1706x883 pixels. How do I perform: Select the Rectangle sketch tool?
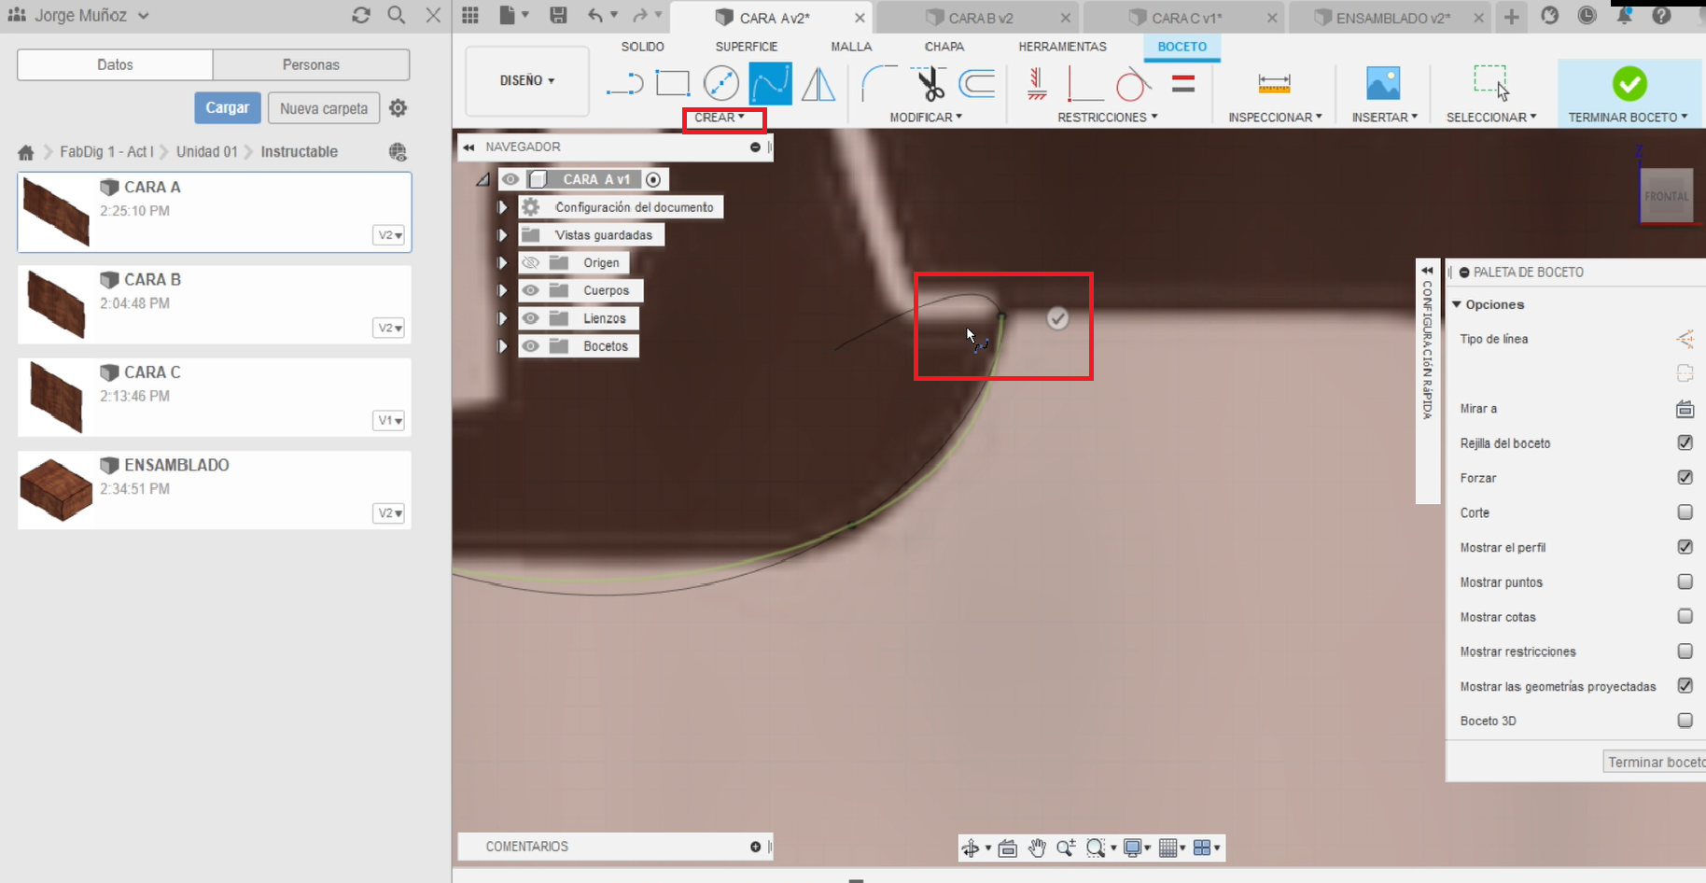coord(672,84)
